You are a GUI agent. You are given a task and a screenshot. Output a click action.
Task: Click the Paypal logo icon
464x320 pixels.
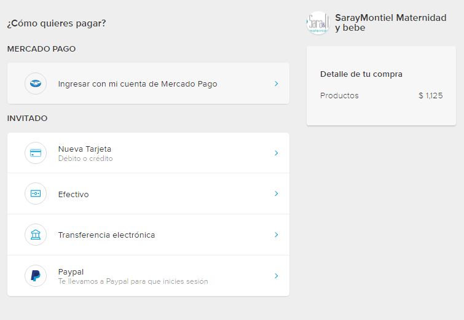36,276
